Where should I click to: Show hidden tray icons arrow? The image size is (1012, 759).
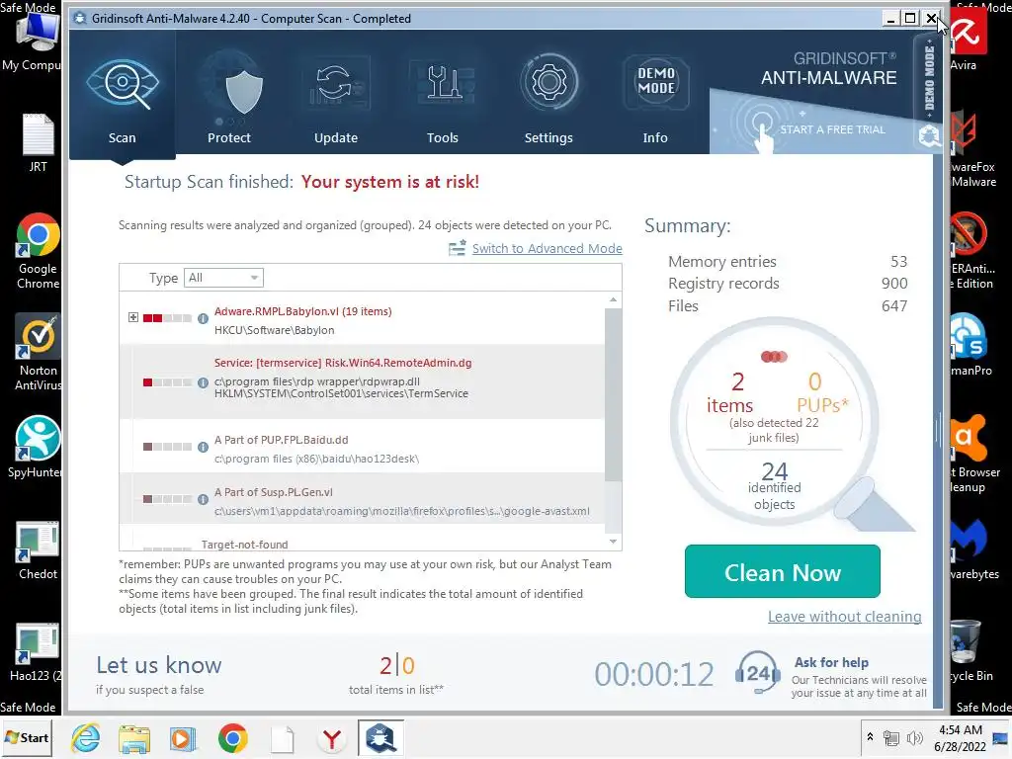pyautogui.click(x=870, y=737)
